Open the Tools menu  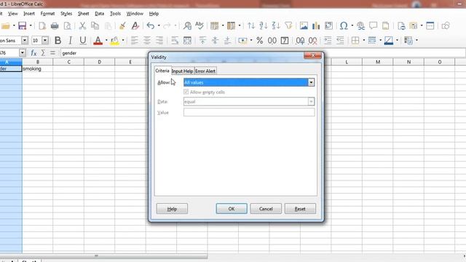[x=115, y=14]
